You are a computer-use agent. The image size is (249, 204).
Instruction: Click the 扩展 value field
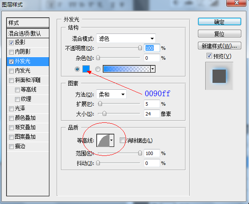152,104
